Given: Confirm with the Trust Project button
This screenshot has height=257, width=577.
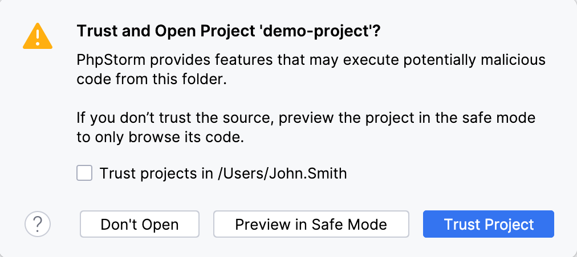Looking at the screenshot, I should pos(488,224).
